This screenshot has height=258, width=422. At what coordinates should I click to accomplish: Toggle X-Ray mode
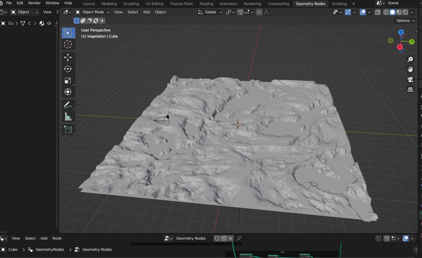pos(378,12)
